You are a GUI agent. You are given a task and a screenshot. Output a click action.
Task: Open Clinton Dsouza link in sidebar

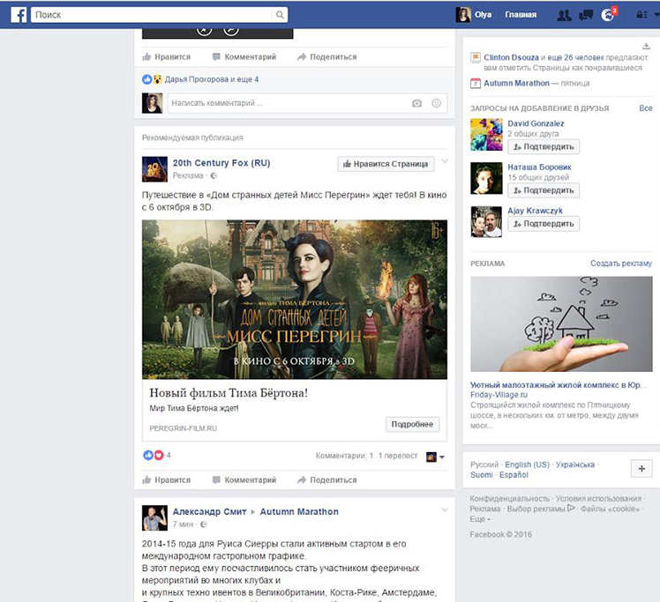point(511,57)
